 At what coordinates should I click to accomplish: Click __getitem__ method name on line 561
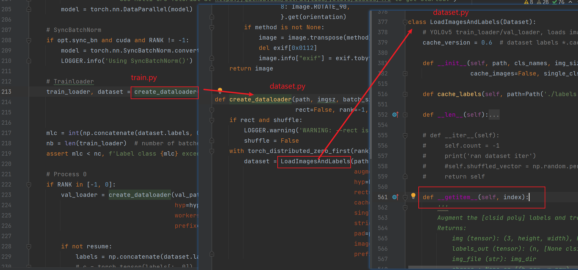click(x=458, y=197)
